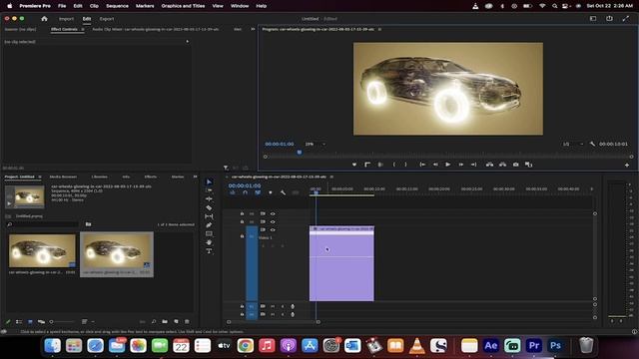This screenshot has width=639, height=359.
Task: Click the Go to In button
Action: pyautogui.click(x=422, y=165)
